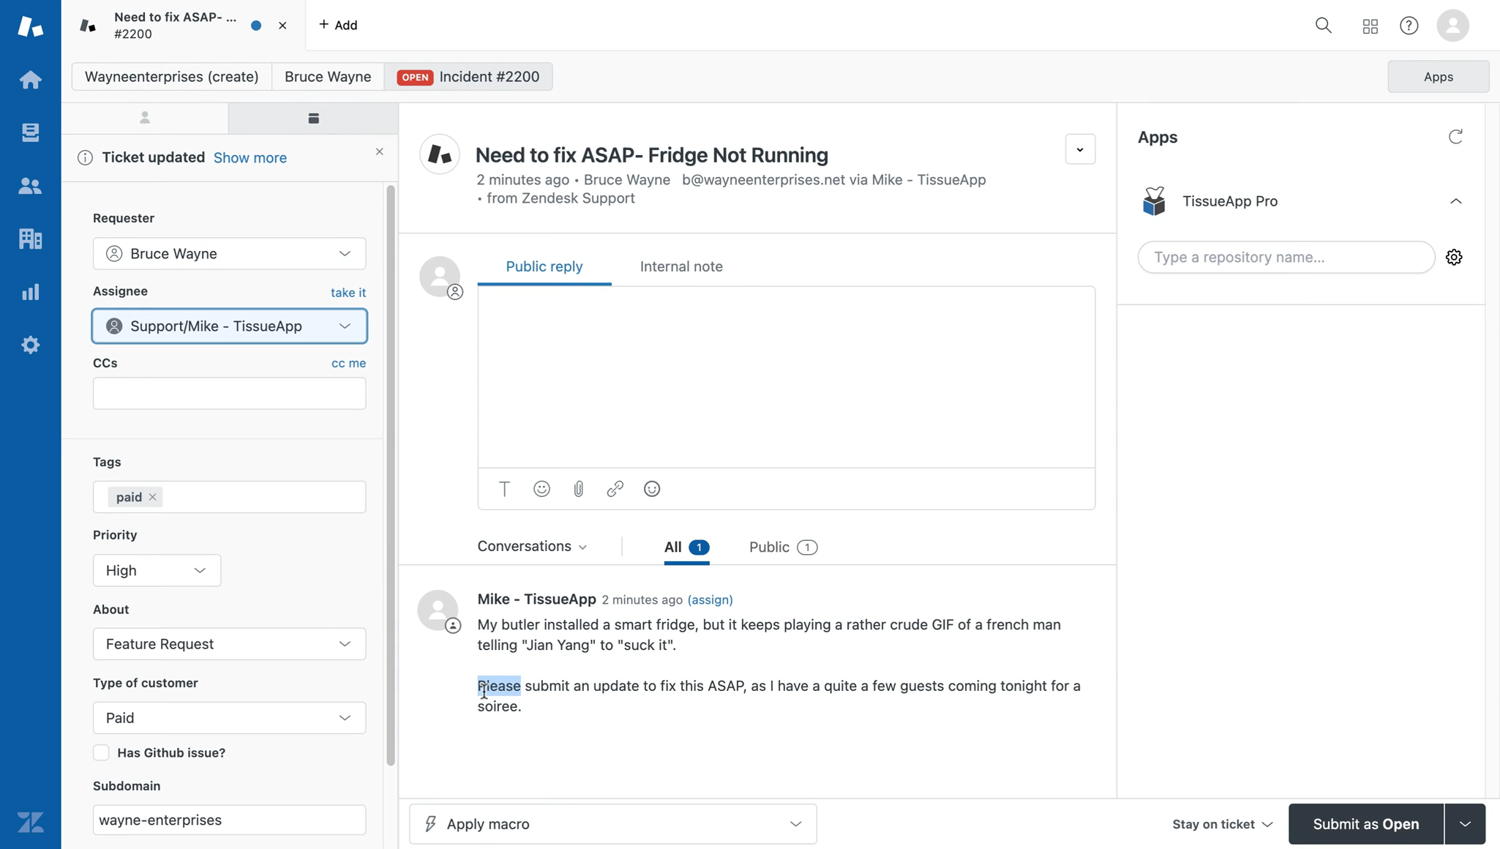Viewport: 1500px width, 849px height.
Task: Insert a link with chain icon
Action: pos(615,489)
